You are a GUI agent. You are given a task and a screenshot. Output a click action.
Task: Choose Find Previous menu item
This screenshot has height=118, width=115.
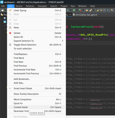pos(37,66)
